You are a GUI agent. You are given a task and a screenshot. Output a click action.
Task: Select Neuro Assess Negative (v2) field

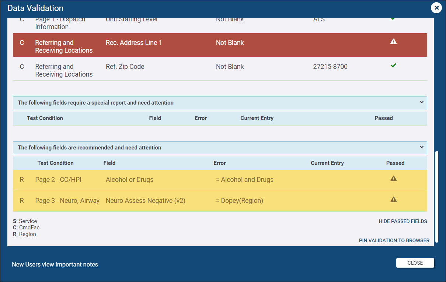tap(145, 201)
